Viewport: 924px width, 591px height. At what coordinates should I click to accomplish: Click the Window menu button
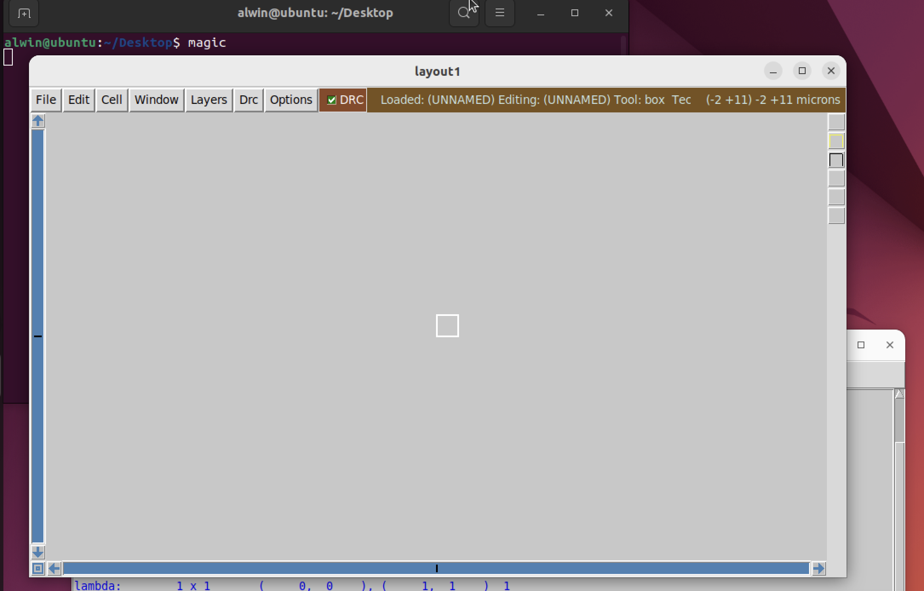pos(156,100)
